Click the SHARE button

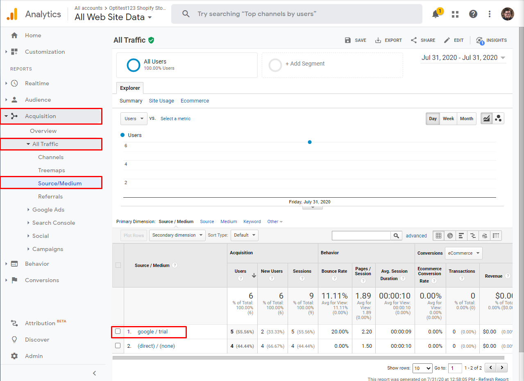pyautogui.click(x=423, y=40)
